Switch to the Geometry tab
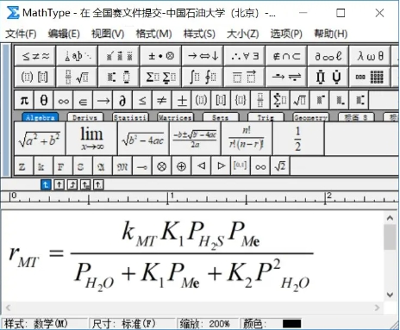The width and height of the screenshot is (400, 330). tap(311, 117)
